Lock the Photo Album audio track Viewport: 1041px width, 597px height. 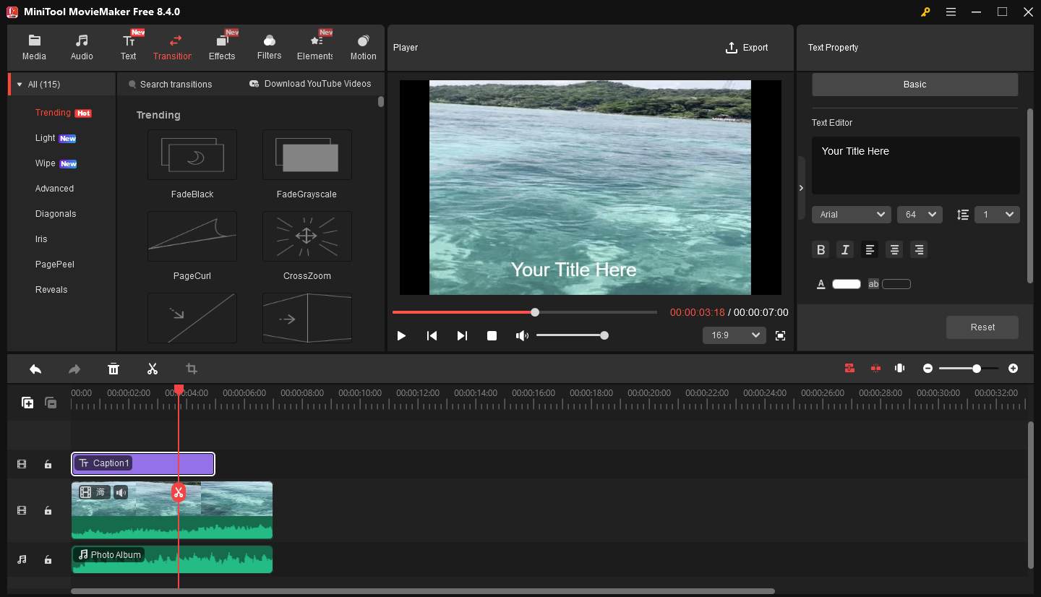(48, 559)
